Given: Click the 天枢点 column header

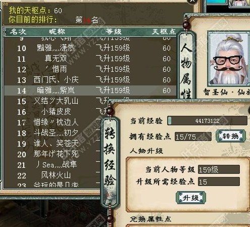Looking at the screenshot, I should pyautogui.click(x=164, y=32).
